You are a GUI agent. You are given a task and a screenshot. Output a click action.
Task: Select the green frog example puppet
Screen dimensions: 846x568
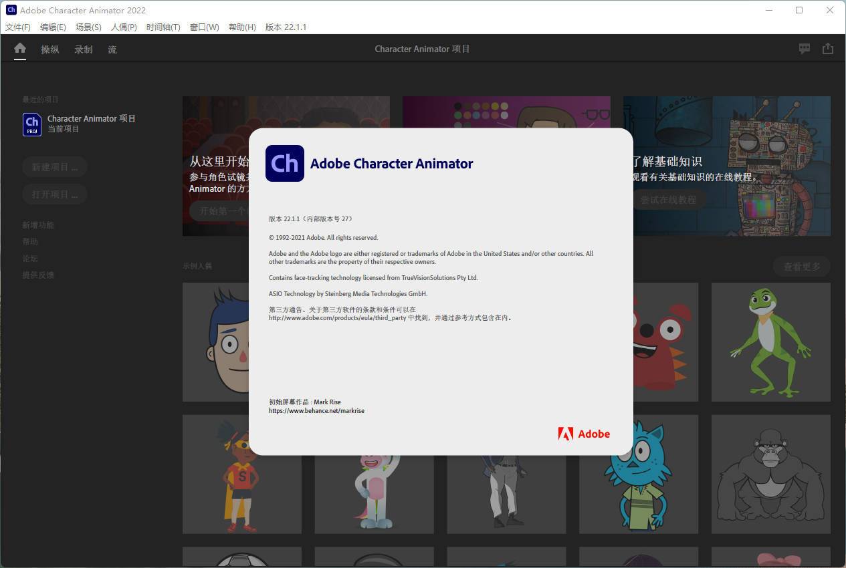point(770,341)
